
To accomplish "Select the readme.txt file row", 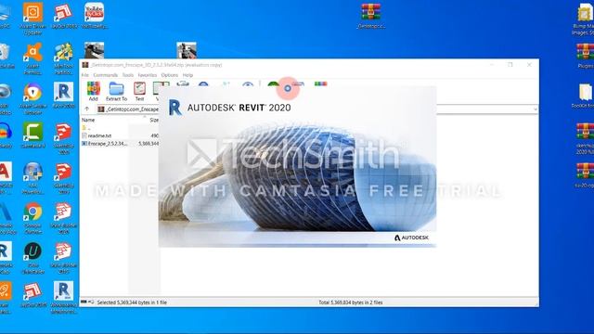I will tap(120, 135).
